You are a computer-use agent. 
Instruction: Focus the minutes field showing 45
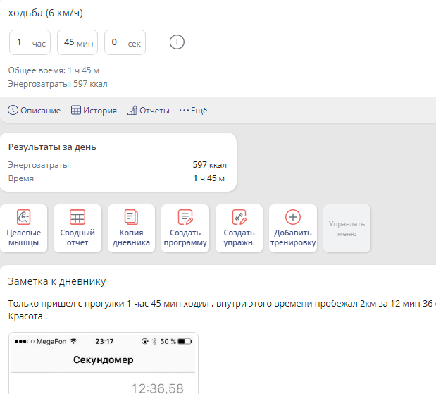click(77, 42)
